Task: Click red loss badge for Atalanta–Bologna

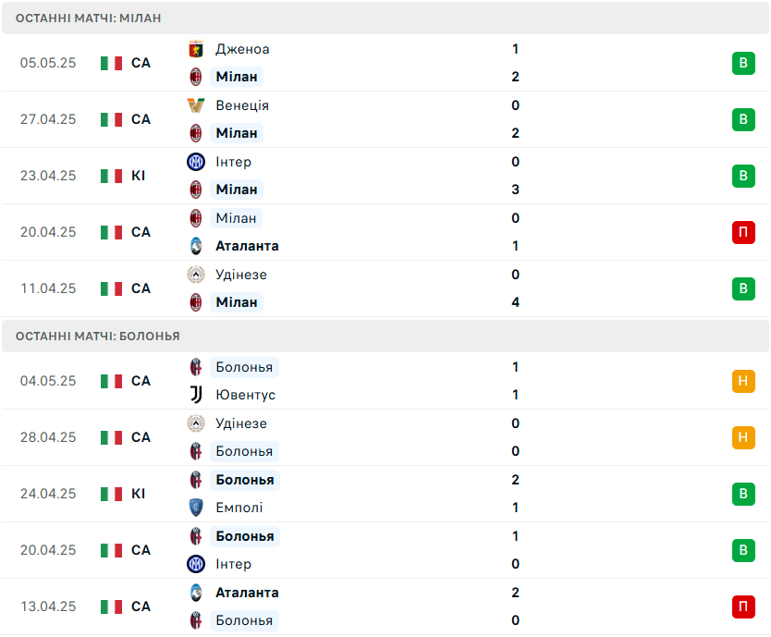Action: click(743, 606)
